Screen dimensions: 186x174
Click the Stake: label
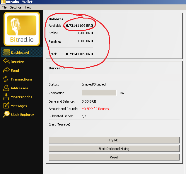(x=53, y=33)
